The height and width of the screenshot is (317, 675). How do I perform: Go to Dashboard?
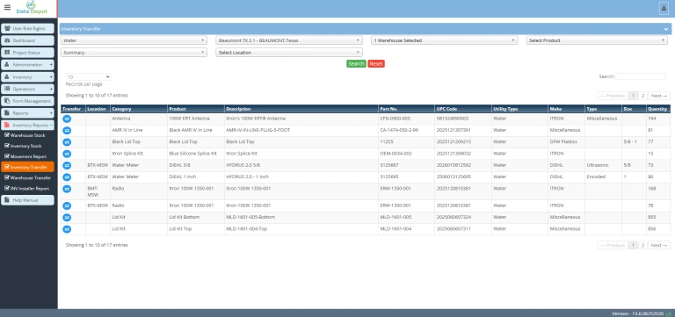coord(27,40)
